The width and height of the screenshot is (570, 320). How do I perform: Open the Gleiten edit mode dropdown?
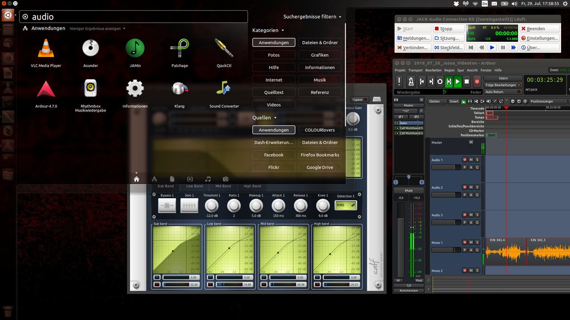[436, 101]
